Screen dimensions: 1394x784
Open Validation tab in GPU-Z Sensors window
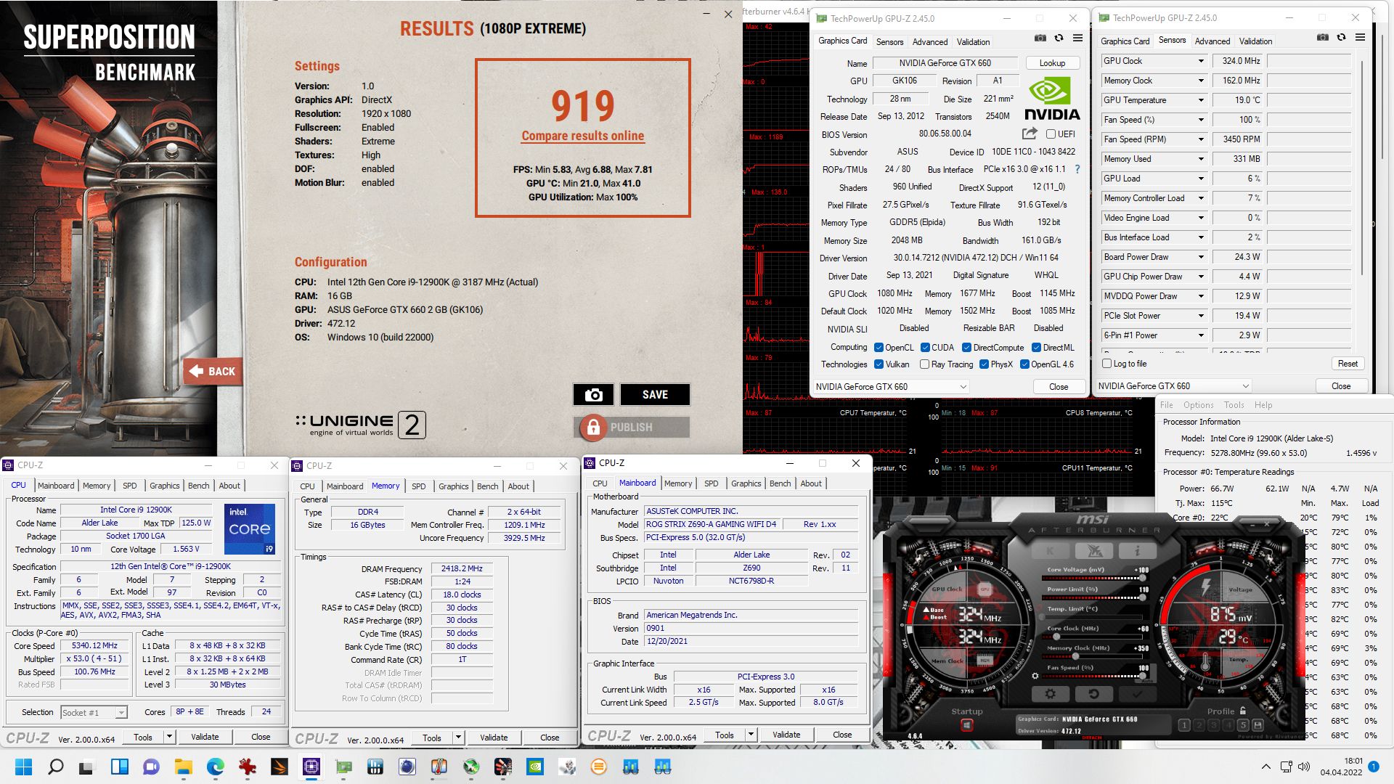[1255, 41]
